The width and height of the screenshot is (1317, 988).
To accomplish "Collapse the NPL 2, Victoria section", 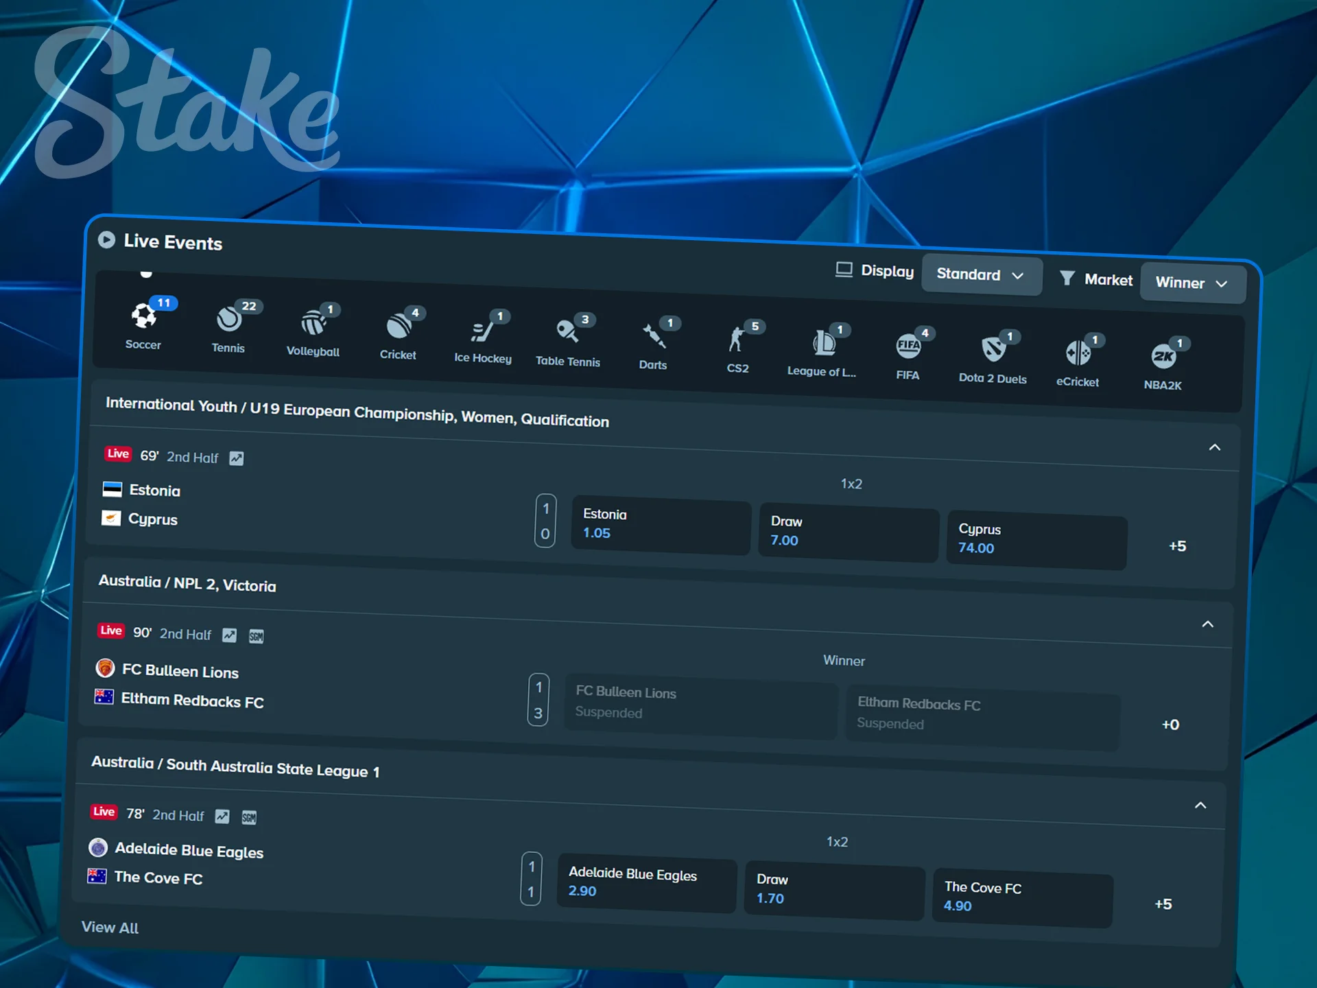I will click(1208, 624).
